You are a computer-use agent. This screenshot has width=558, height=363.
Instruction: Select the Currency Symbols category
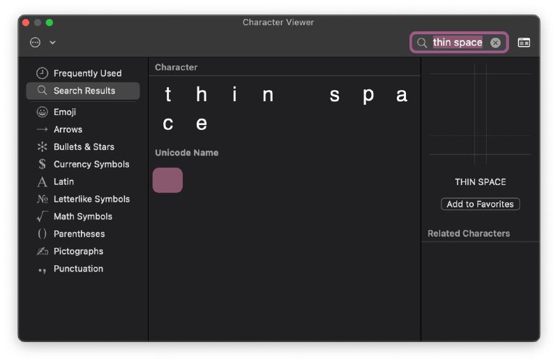pos(83,164)
